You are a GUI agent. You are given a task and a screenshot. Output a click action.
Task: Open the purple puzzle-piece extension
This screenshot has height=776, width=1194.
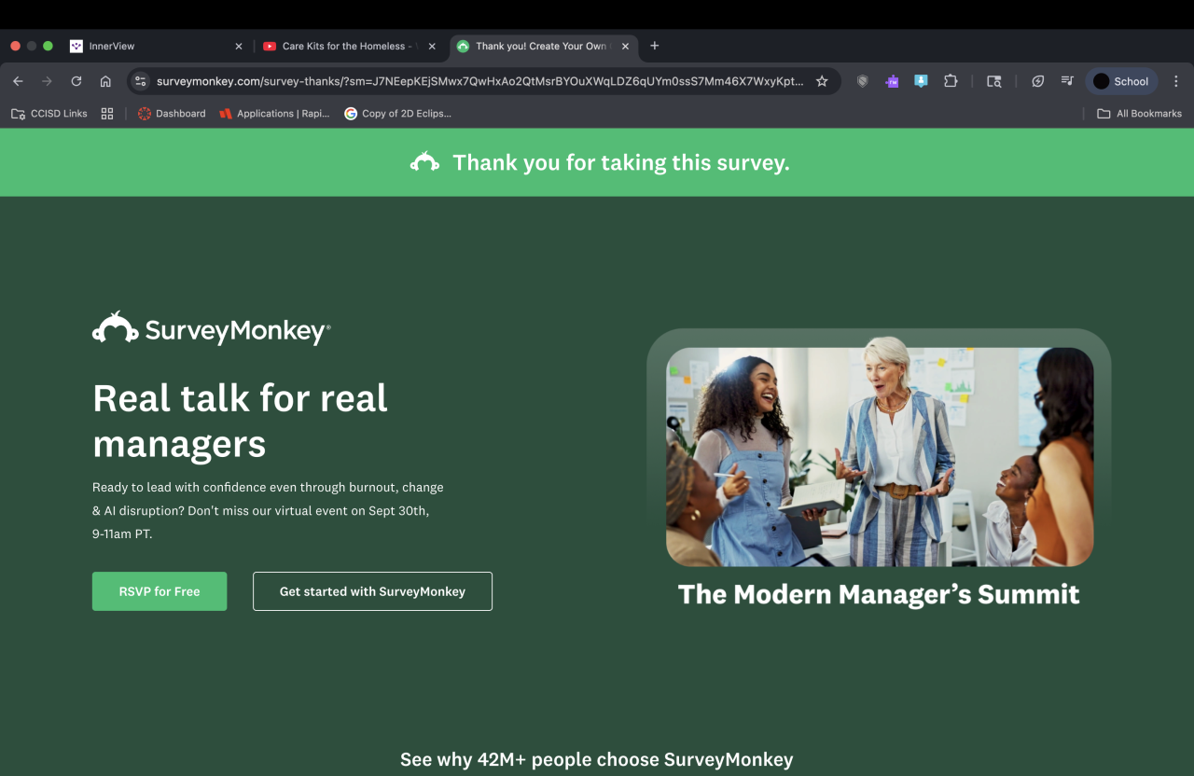point(892,81)
